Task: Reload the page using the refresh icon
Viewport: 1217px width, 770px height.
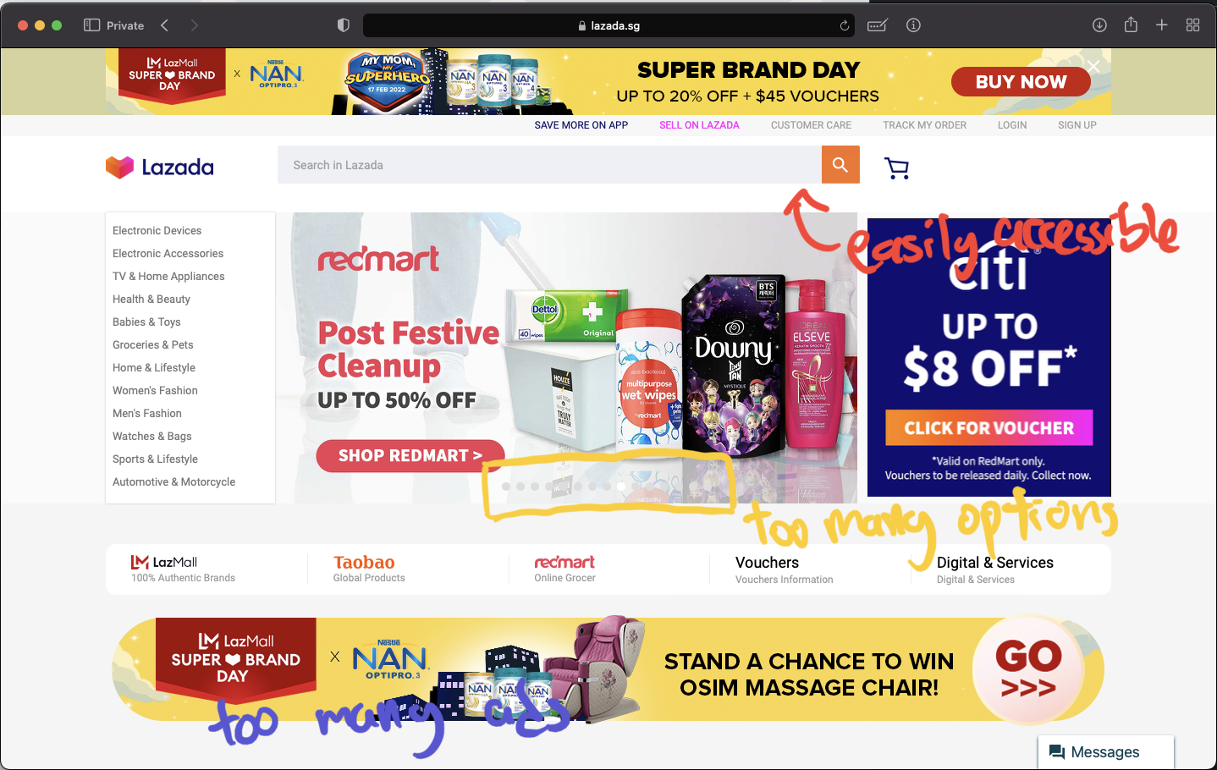Action: point(844,25)
